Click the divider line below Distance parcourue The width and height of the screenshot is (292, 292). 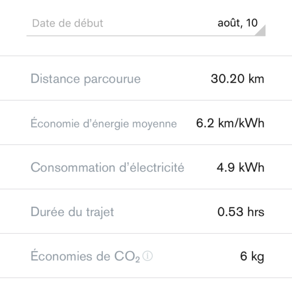[x=146, y=100]
